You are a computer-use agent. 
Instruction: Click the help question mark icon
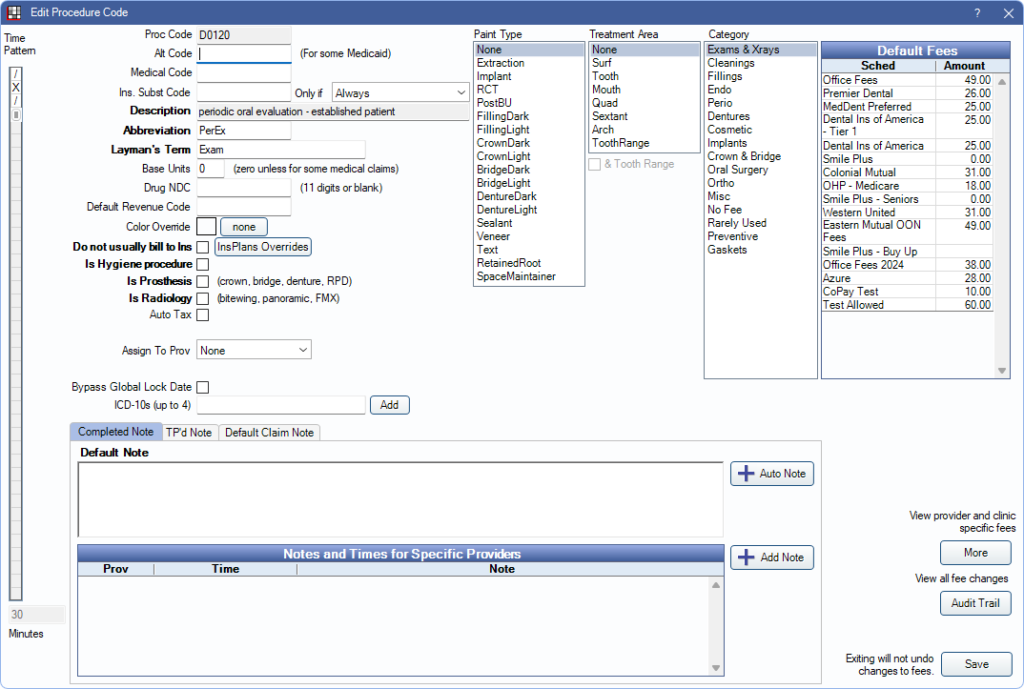click(x=976, y=13)
